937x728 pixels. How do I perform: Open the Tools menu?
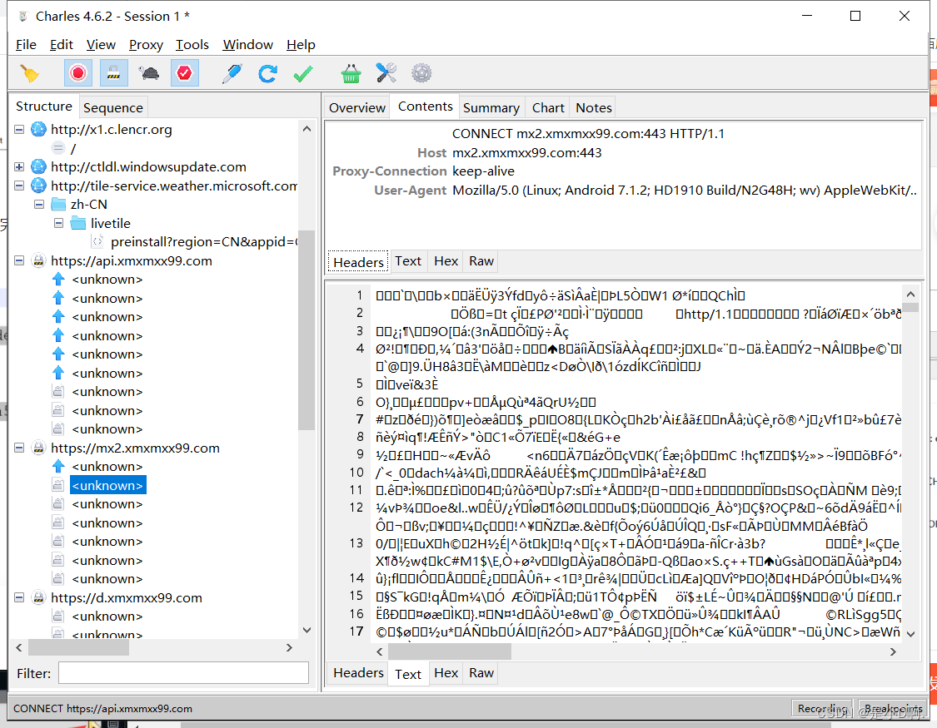pos(192,45)
